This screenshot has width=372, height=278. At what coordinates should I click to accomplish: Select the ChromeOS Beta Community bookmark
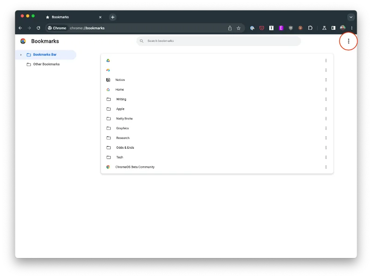tap(135, 167)
